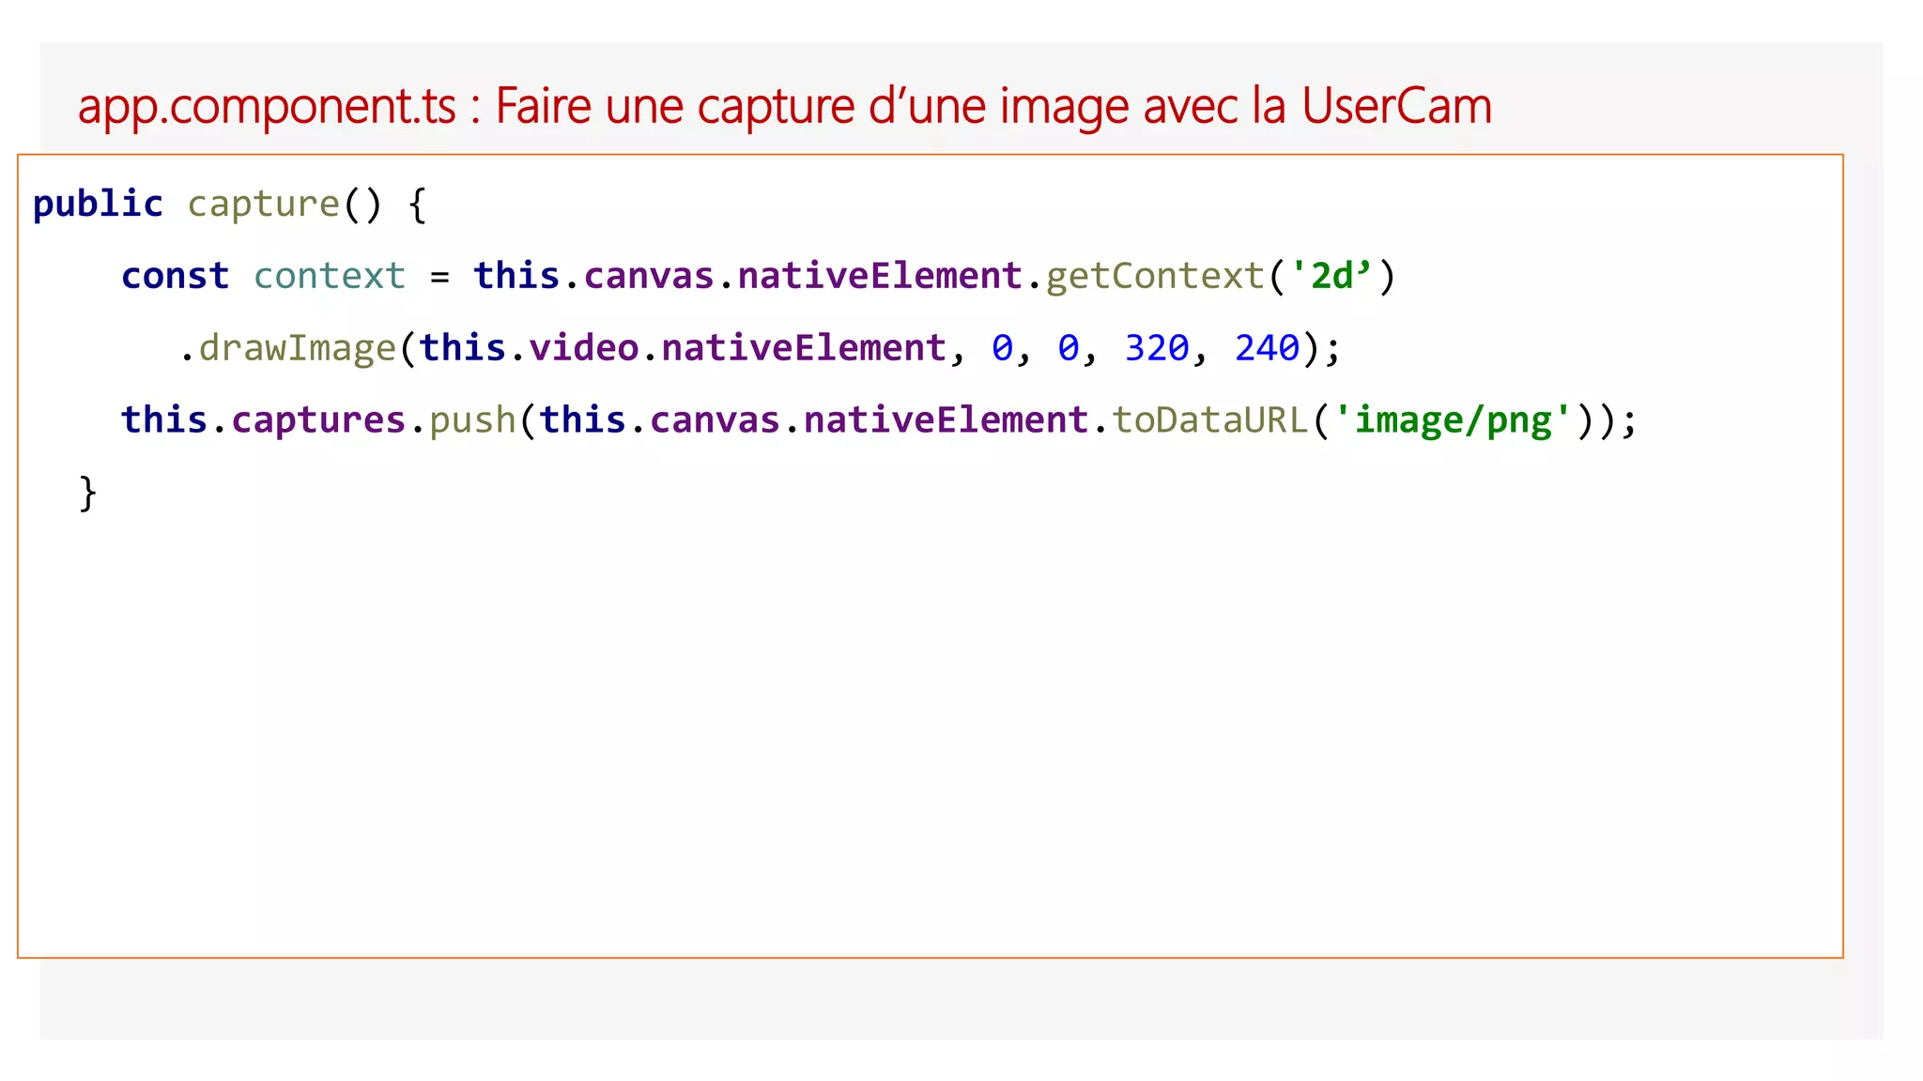Click 'captures' property in the code
1923x1081 pixels.
click(318, 420)
